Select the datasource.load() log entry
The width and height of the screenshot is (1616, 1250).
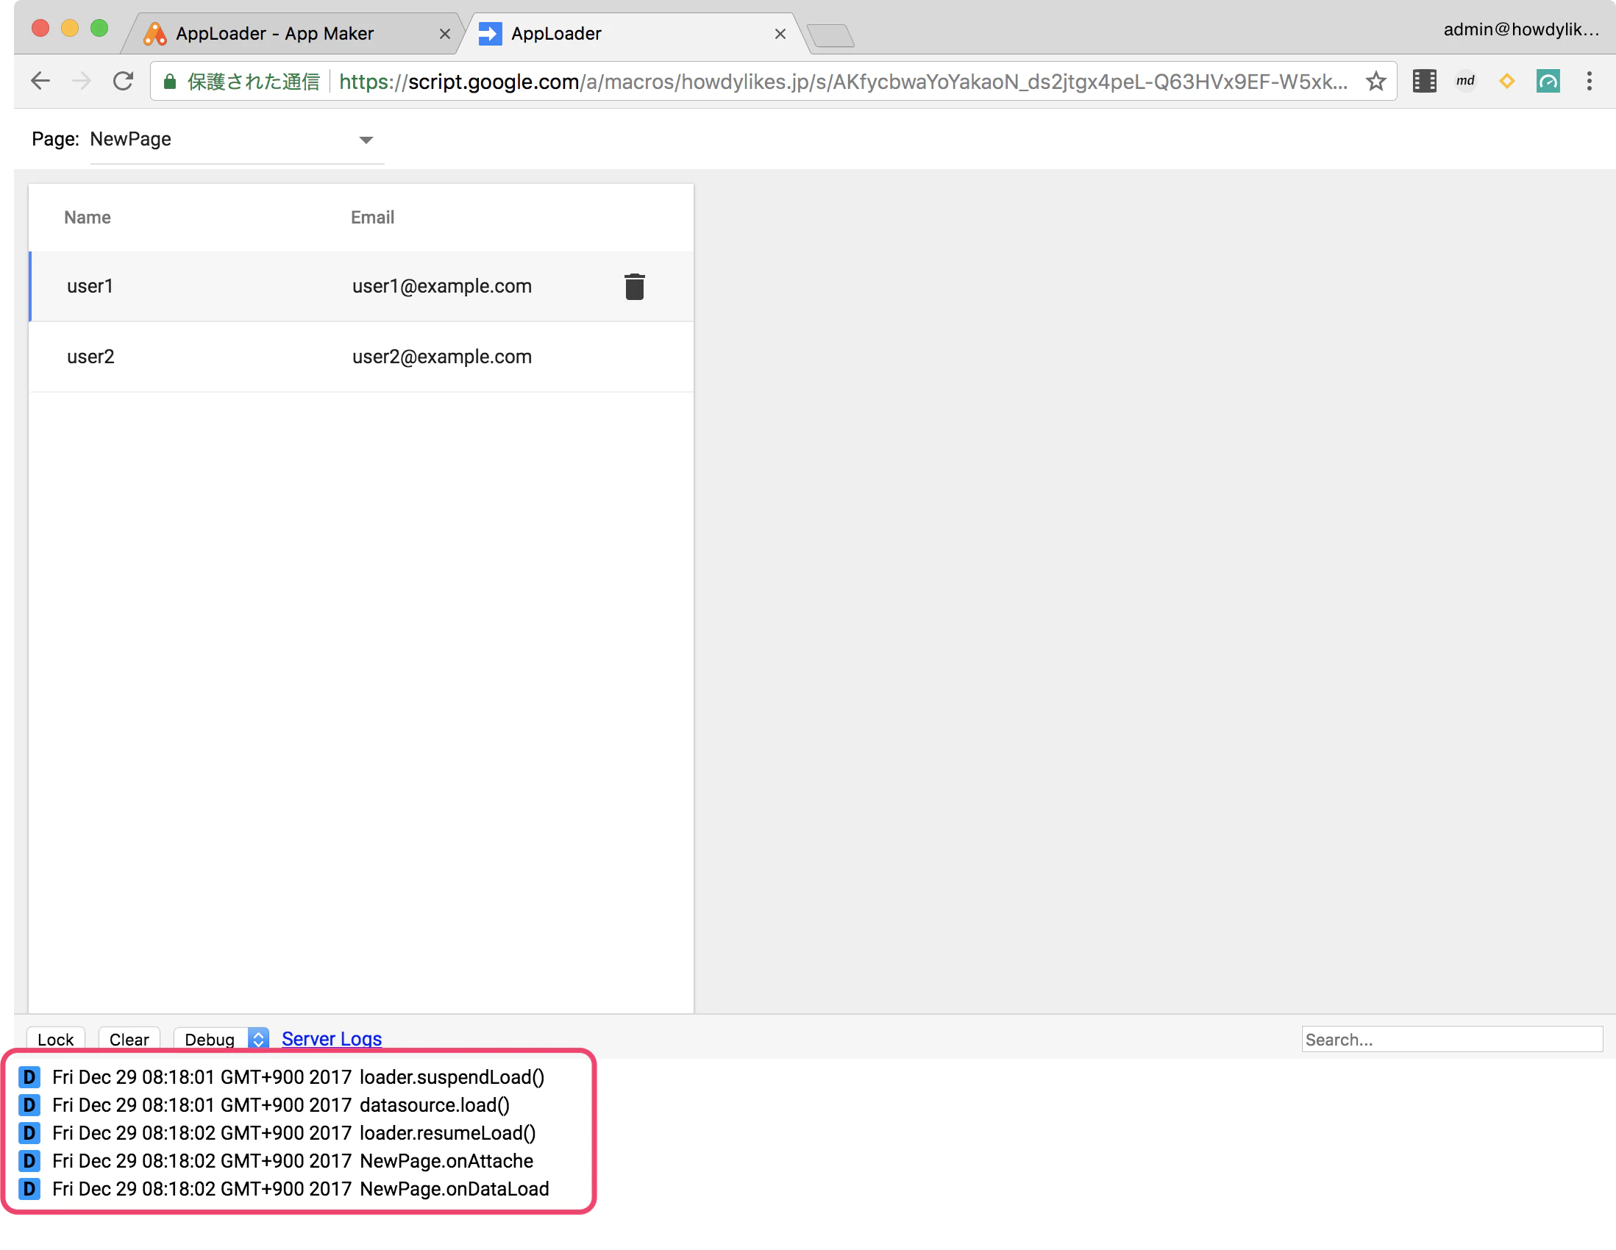coord(265,1105)
